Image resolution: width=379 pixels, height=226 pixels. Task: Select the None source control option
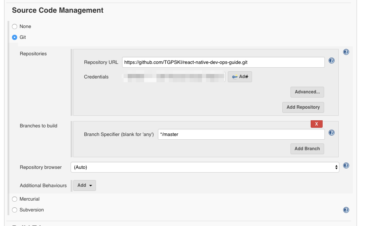point(14,27)
